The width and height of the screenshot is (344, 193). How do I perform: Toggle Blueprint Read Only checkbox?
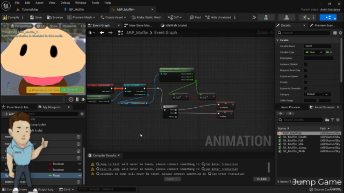305,70
